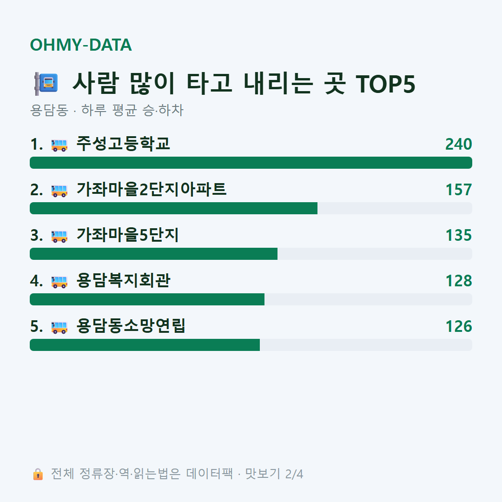Viewport: 502px width, 502px height.
Task: Click the bus stop sign icon in title
Action: click(46, 84)
